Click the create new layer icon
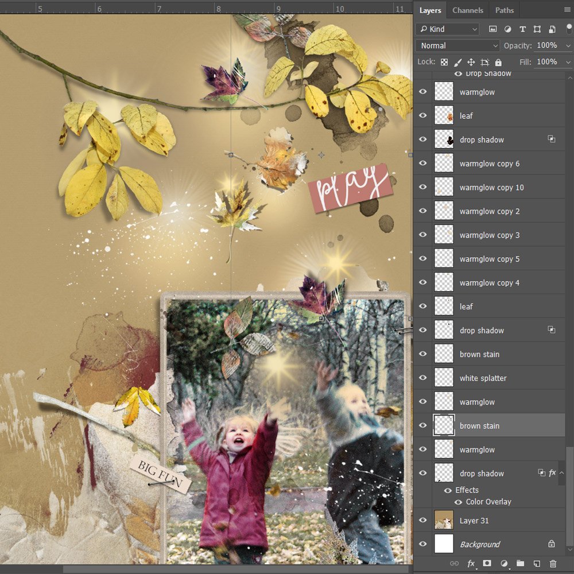Screen dimensions: 574x574 pyautogui.click(x=537, y=564)
